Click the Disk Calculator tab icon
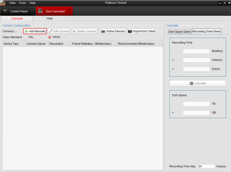Screen dimensions: 231x172 click(x=40, y=11)
